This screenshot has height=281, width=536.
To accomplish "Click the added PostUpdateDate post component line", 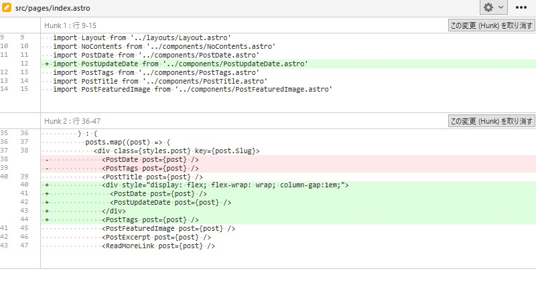I will [x=171, y=202].
